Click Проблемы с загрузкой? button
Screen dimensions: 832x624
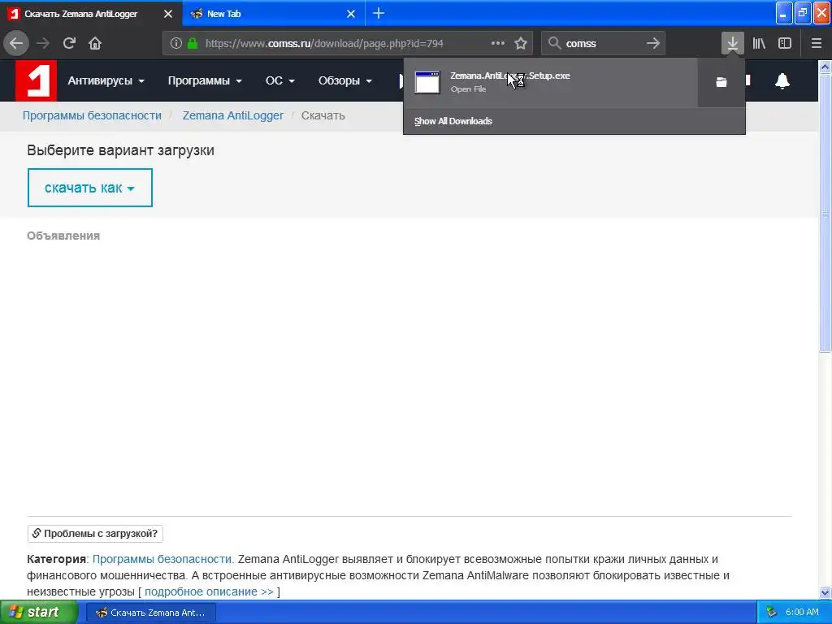pyautogui.click(x=95, y=533)
